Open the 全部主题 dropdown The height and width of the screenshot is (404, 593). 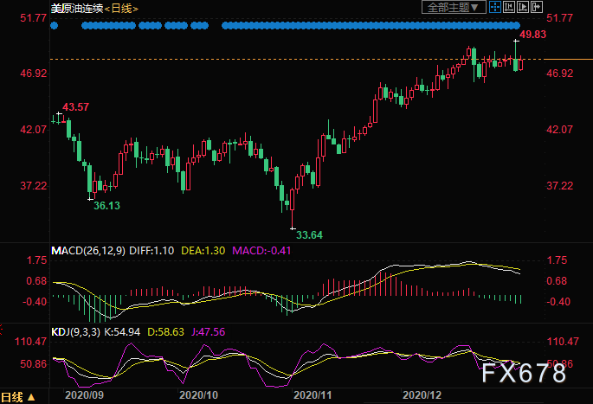[x=448, y=8]
